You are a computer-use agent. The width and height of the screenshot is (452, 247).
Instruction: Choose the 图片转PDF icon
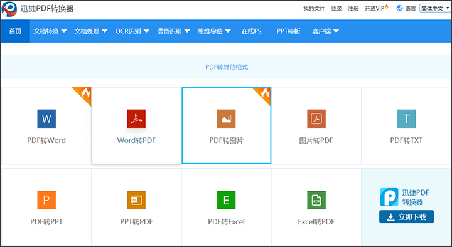pyautogui.click(x=316, y=118)
